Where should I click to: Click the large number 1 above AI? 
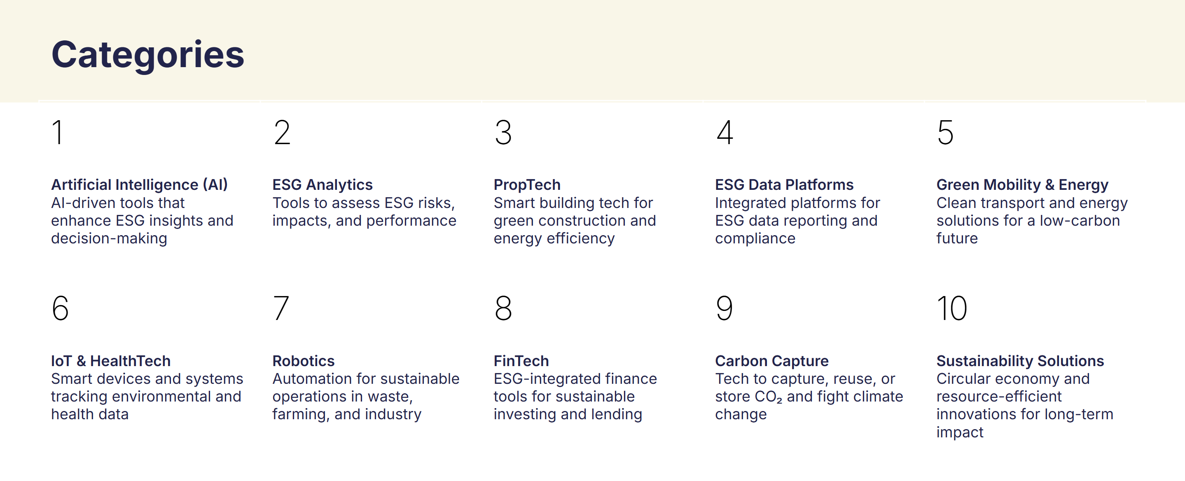(x=58, y=132)
